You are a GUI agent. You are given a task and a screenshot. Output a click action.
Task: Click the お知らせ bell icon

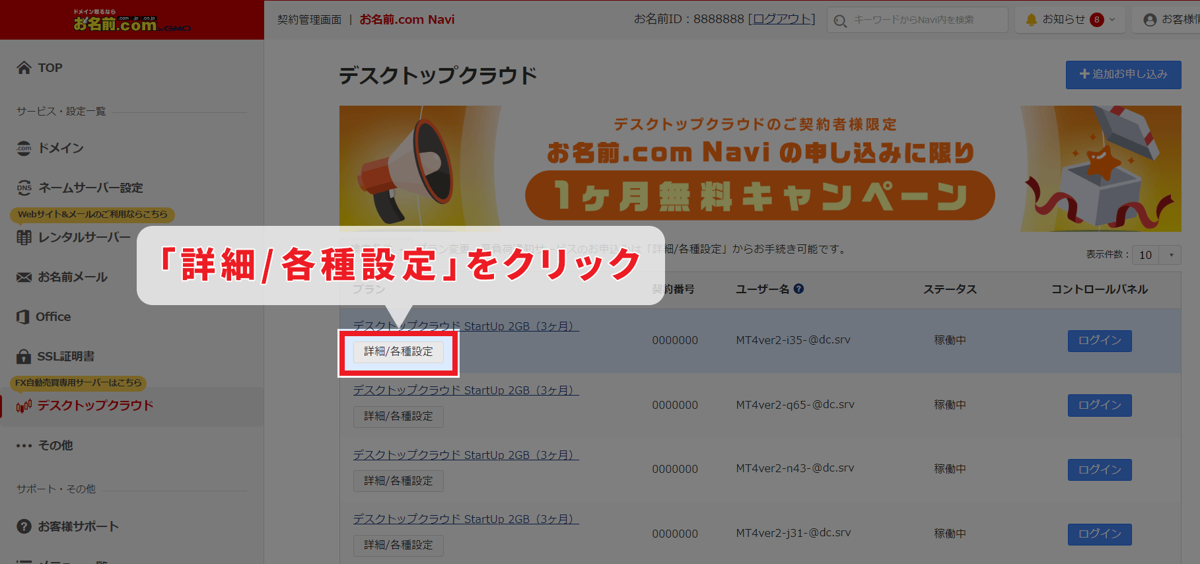(x=1031, y=20)
